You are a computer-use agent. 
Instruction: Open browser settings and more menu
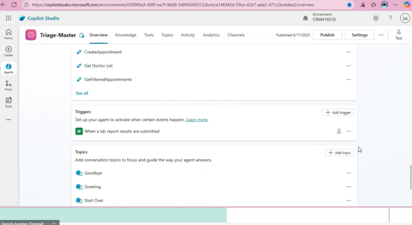[395, 5]
